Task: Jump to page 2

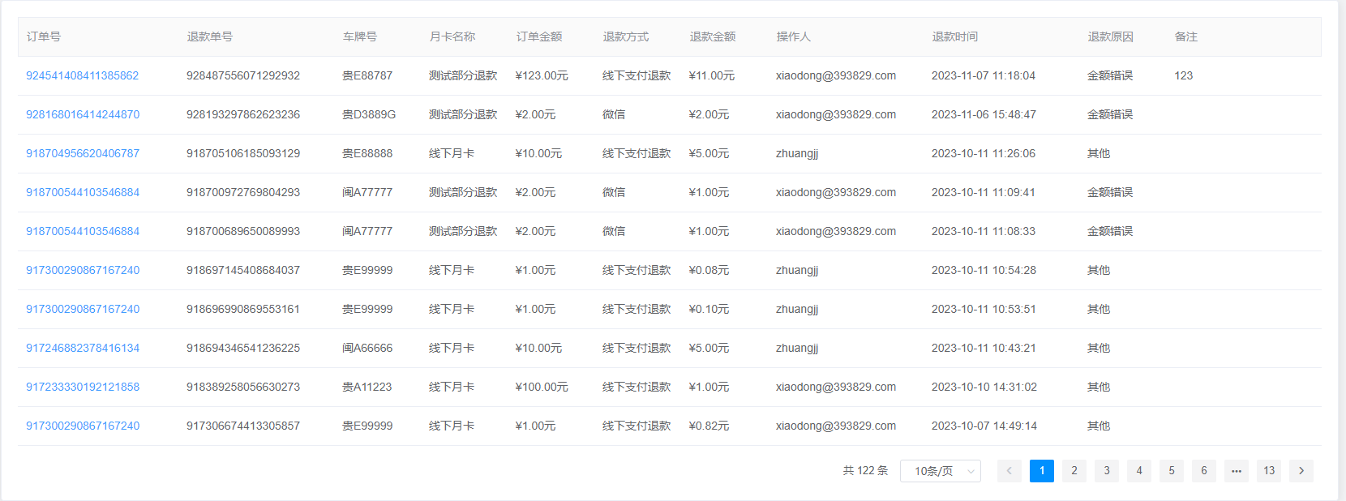Action: pos(1074,471)
